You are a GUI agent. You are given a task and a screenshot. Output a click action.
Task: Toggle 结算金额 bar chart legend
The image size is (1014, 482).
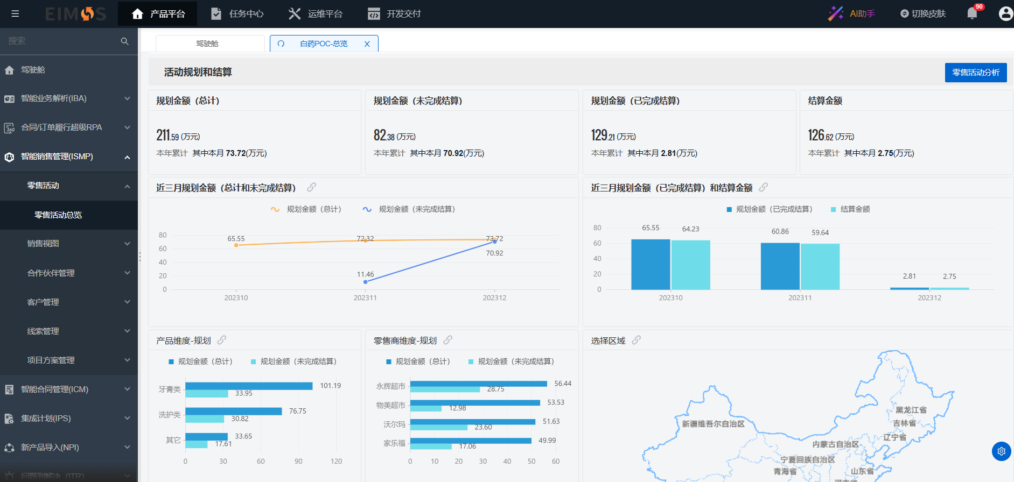click(850, 209)
